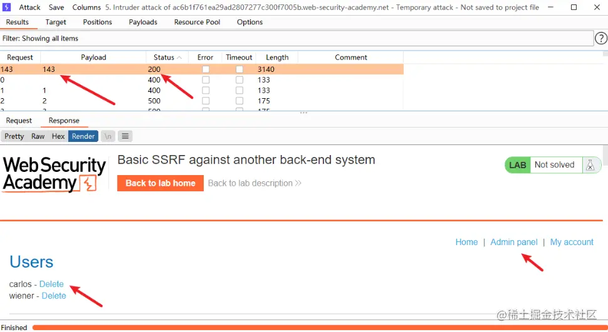608x332 pixels.
Task: Click the lab flask icon next to Not solved
Action: pos(590,165)
